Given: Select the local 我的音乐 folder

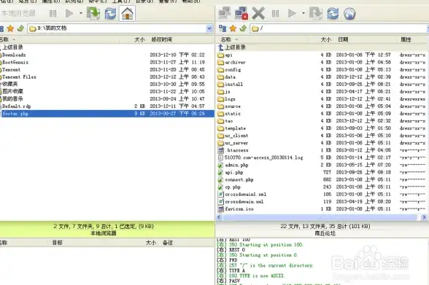Looking at the screenshot, I should click(12, 98).
